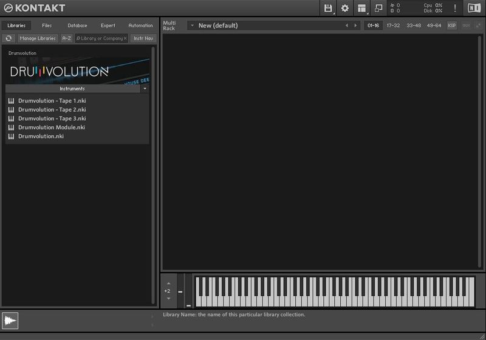The image size is (486, 340).
Task: Show rack channels 17-32
Action: 393,25
